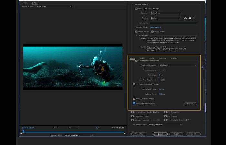The height and width of the screenshot is (145, 226).
Task: Click the Delete Preset trash icon
Action: tap(194, 18)
